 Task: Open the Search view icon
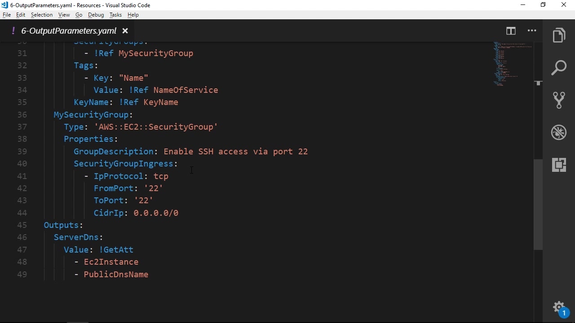tap(559, 68)
